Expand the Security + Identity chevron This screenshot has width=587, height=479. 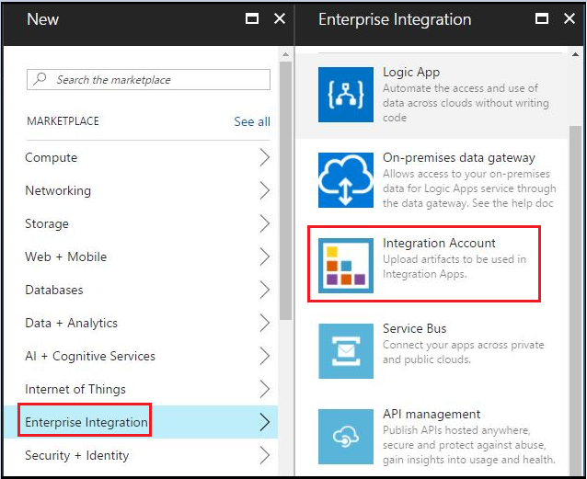[265, 455]
